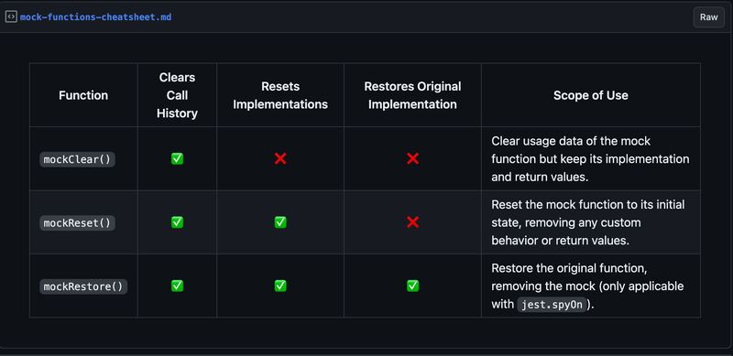733x356 pixels.
Task: Click the file code icon beside the filename
Action: (x=11, y=17)
